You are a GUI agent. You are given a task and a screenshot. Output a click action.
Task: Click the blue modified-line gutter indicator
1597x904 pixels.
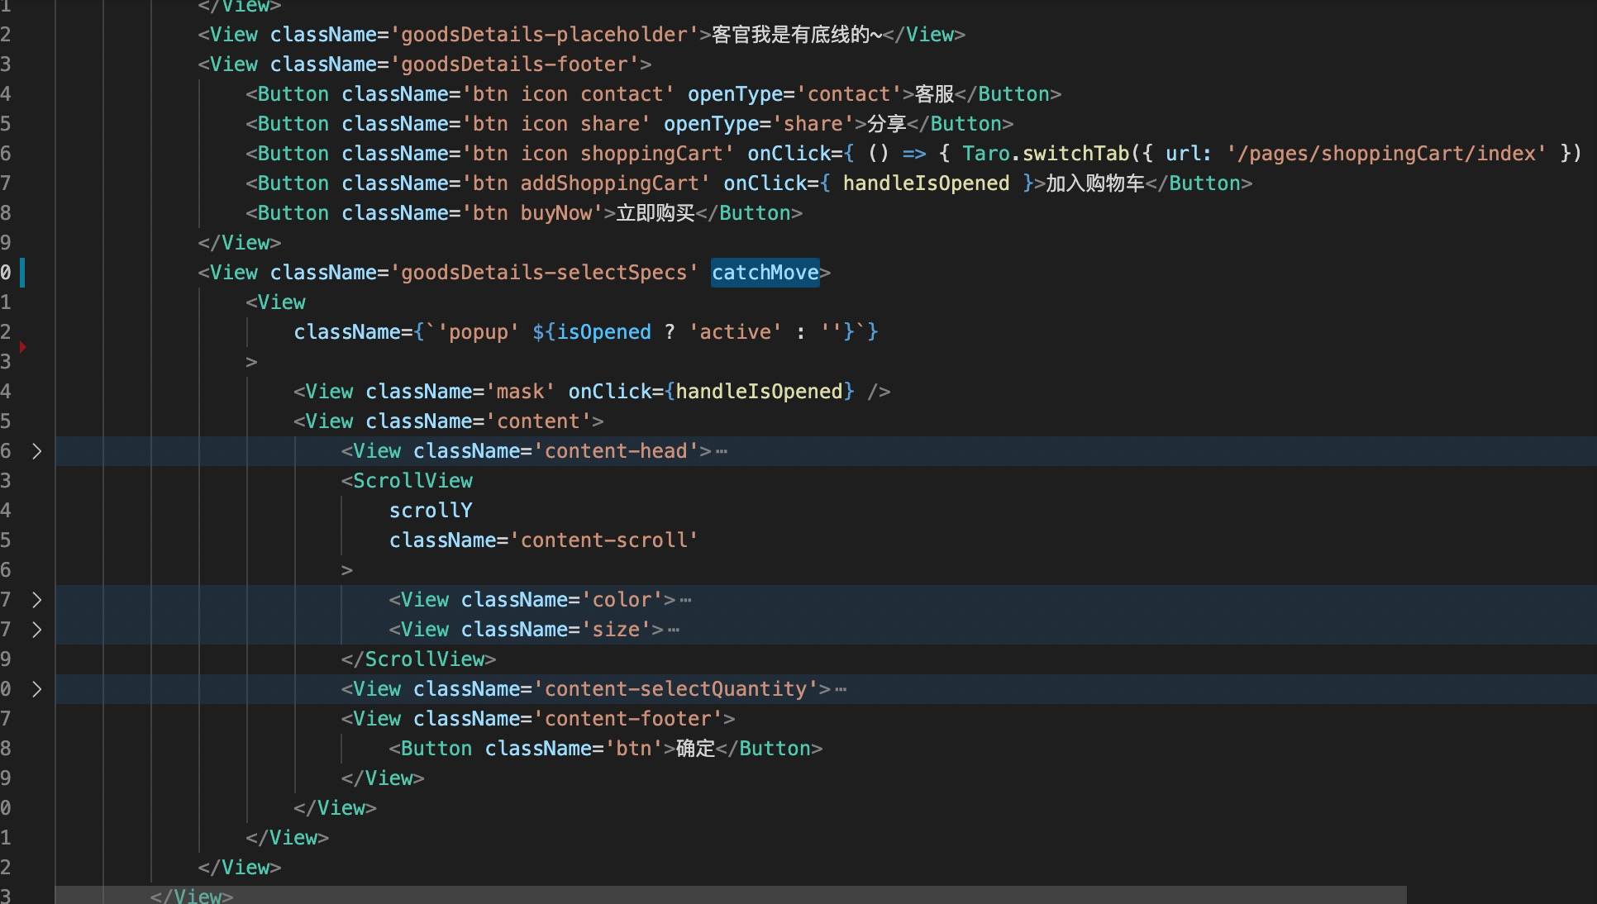pyautogui.click(x=22, y=273)
